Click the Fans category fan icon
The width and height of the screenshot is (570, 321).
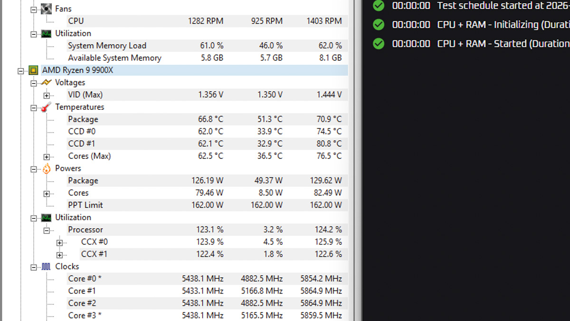pos(46,9)
